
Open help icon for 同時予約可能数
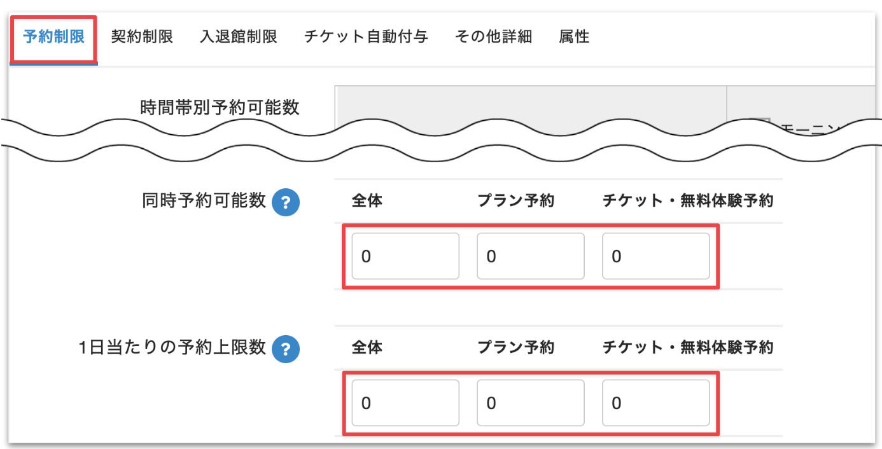(x=286, y=203)
